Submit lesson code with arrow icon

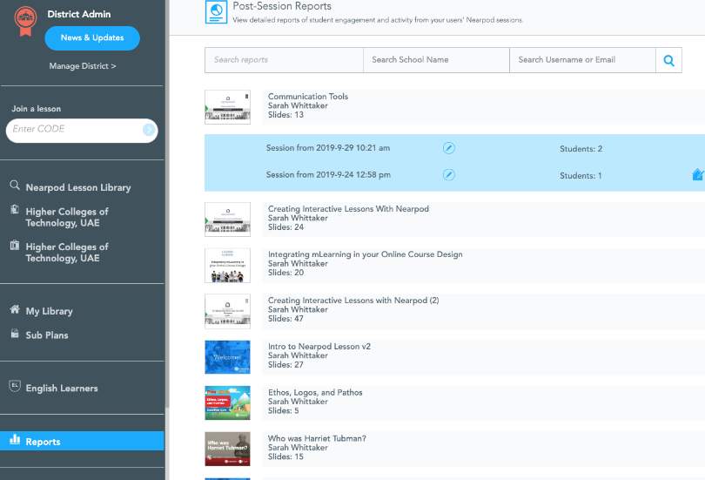[149, 130]
